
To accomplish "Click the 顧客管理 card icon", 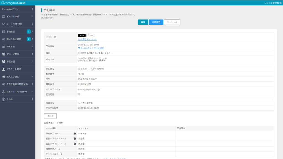I will 4,46.
